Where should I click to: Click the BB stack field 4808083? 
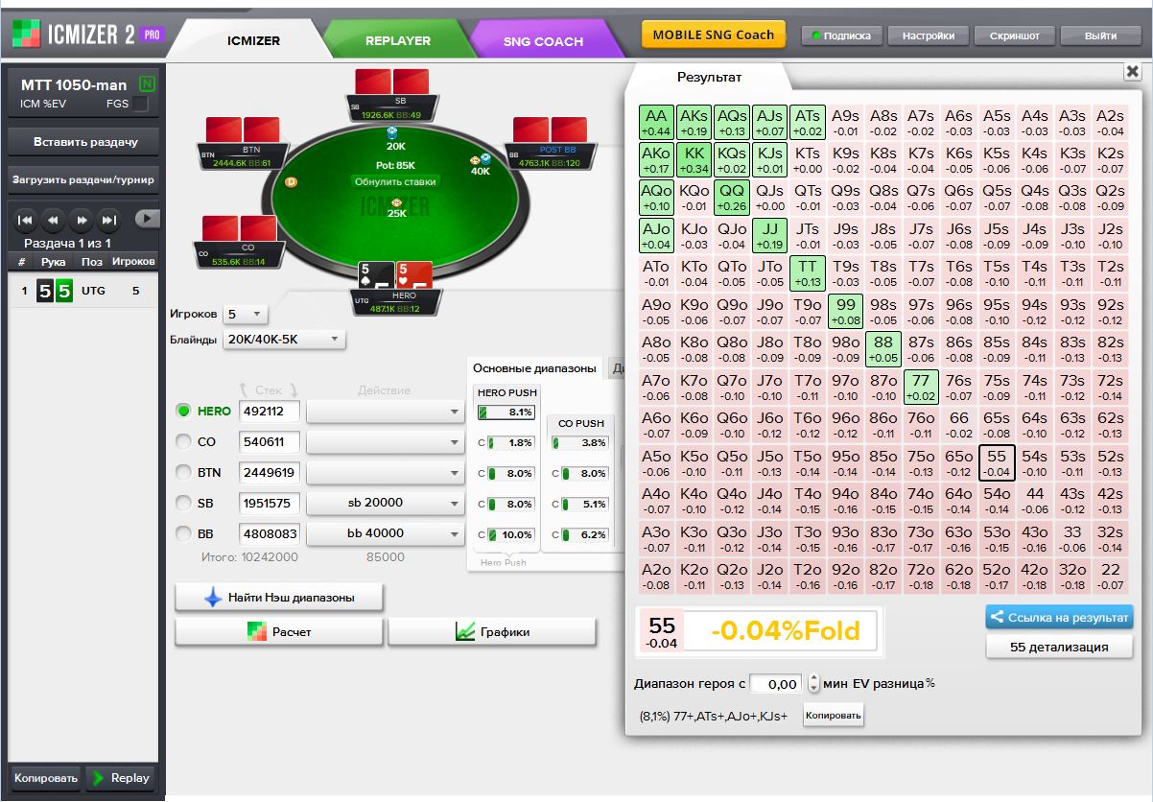[x=270, y=534]
